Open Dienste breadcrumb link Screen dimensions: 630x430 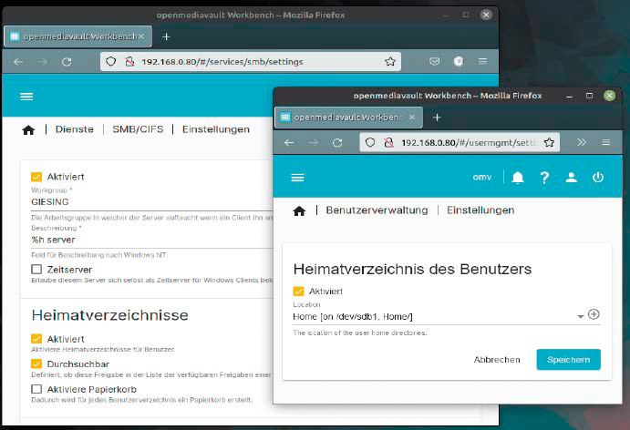click(75, 129)
